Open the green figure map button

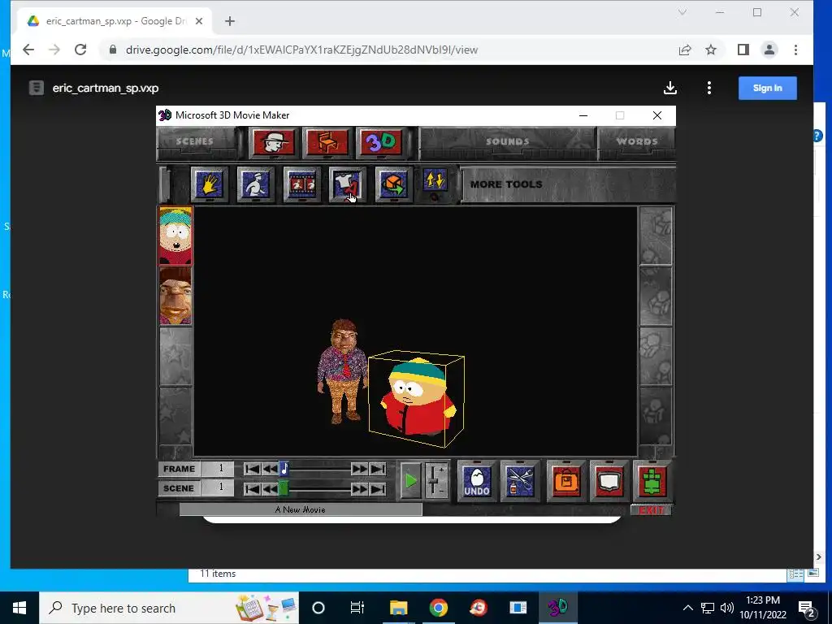coord(652,481)
